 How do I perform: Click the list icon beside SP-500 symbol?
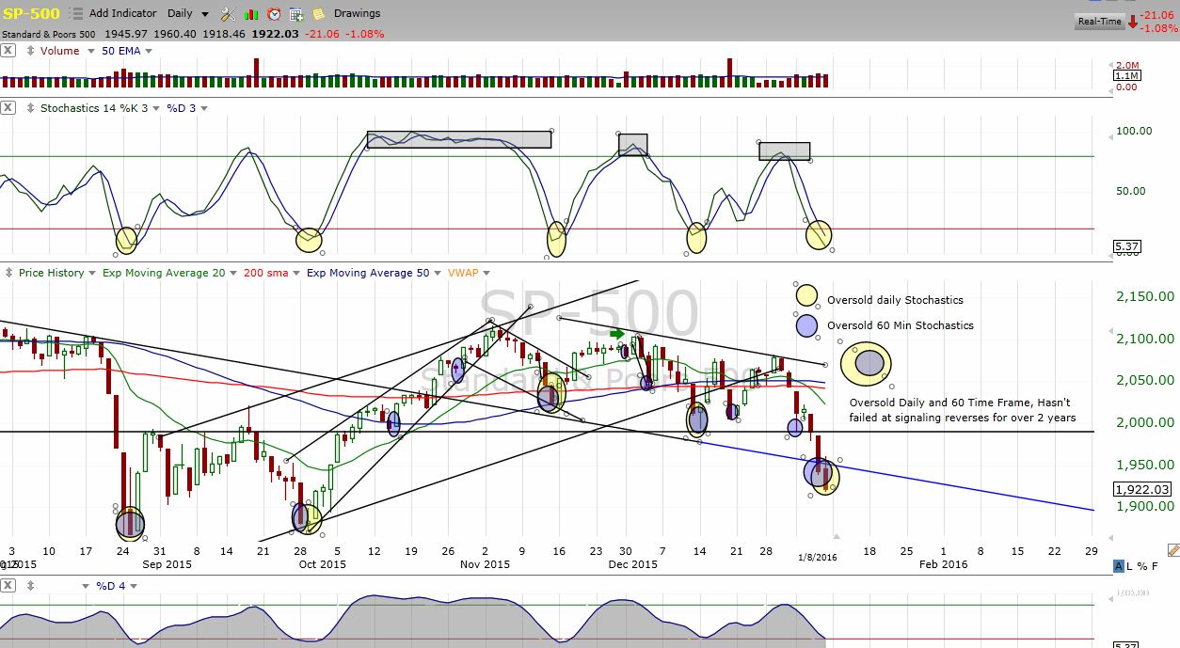pyautogui.click(x=76, y=14)
